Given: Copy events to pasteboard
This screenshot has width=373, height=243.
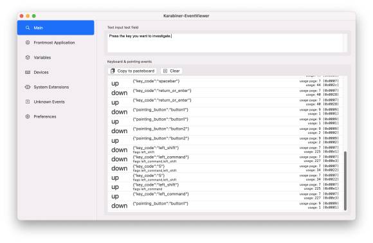Looking at the screenshot, I should [132, 71].
